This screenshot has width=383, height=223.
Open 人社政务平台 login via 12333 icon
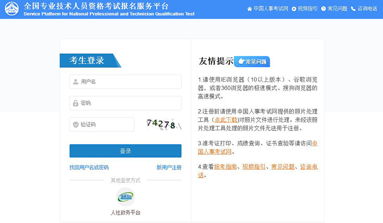point(126,197)
